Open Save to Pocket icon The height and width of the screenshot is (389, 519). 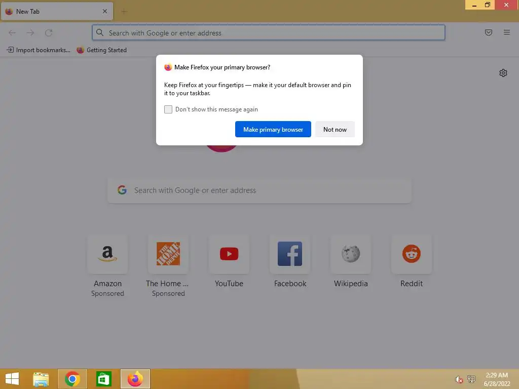click(x=489, y=32)
